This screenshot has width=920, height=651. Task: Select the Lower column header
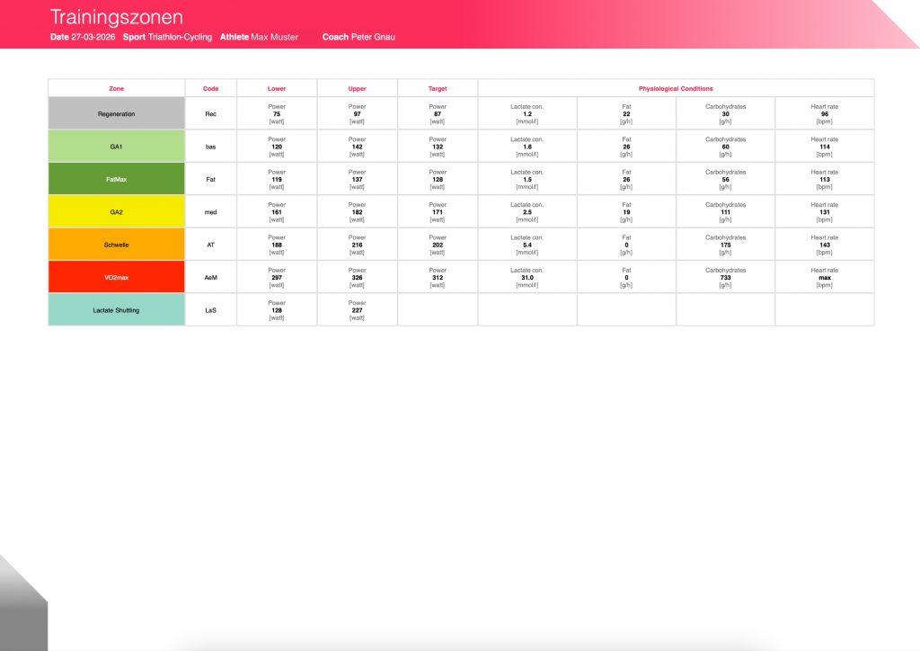tap(277, 89)
